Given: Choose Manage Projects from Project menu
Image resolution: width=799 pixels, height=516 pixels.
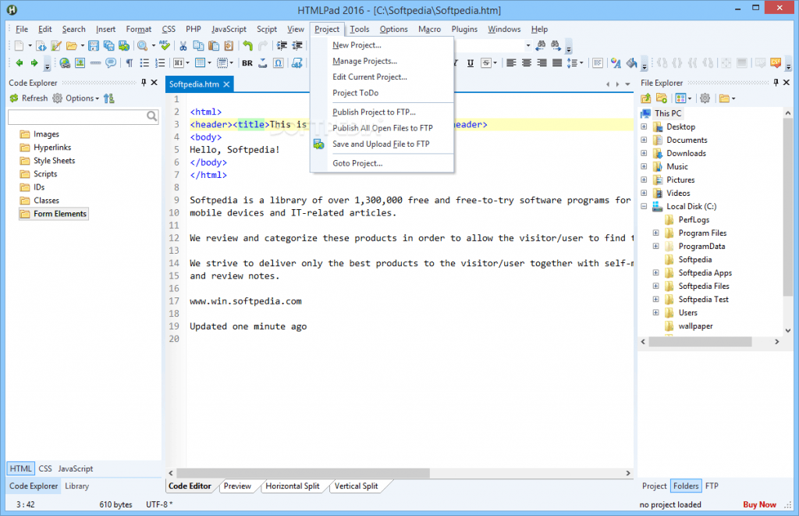Looking at the screenshot, I should [x=364, y=61].
